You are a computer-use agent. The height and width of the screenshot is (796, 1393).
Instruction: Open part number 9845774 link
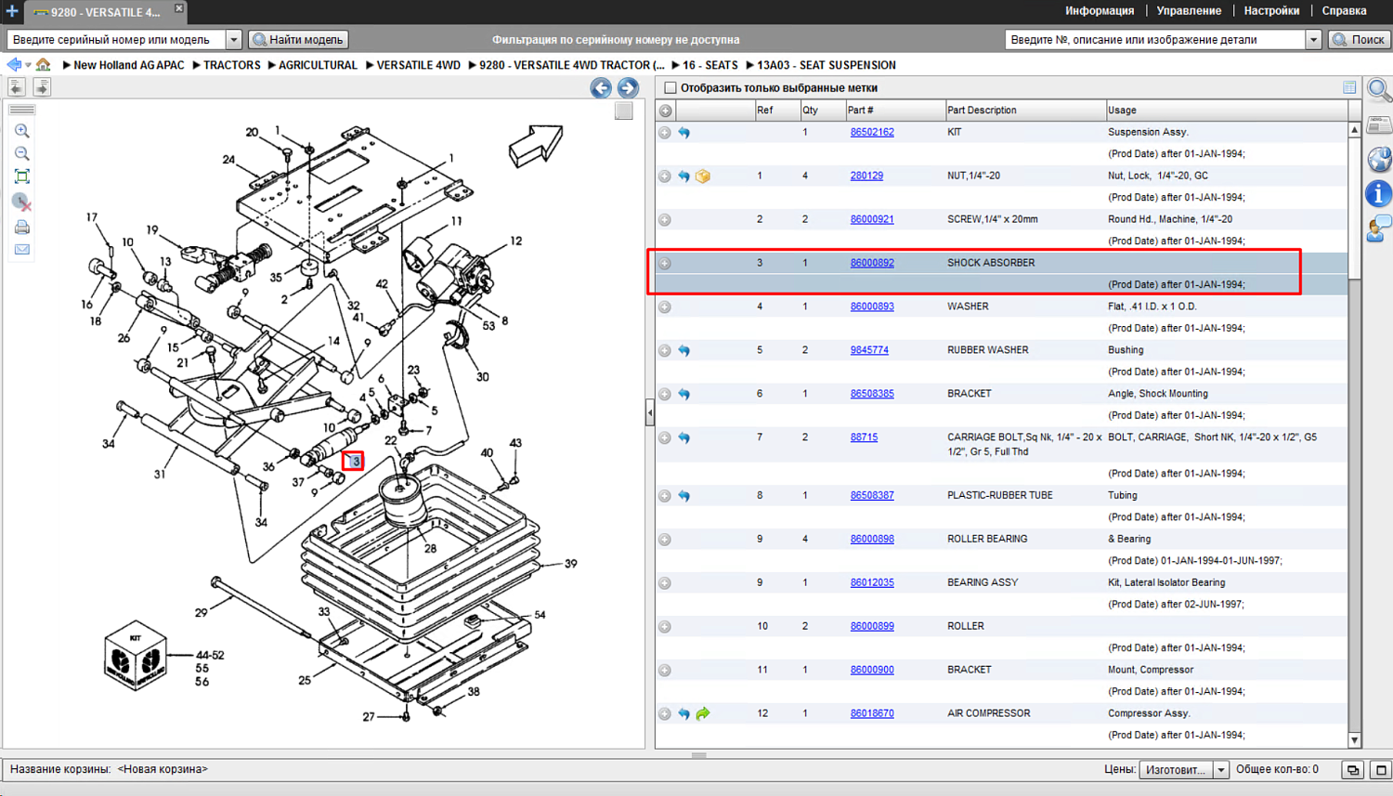(869, 351)
